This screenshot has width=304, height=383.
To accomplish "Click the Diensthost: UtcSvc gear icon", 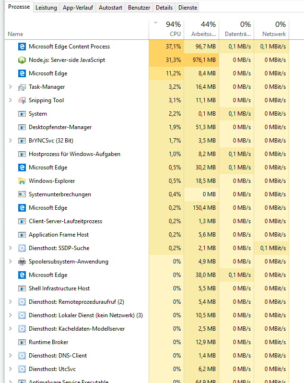I will coord(22,369).
